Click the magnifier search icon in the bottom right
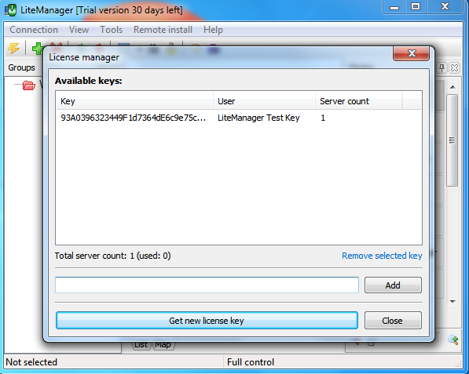The width and height of the screenshot is (469, 374). click(x=453, y=340)
